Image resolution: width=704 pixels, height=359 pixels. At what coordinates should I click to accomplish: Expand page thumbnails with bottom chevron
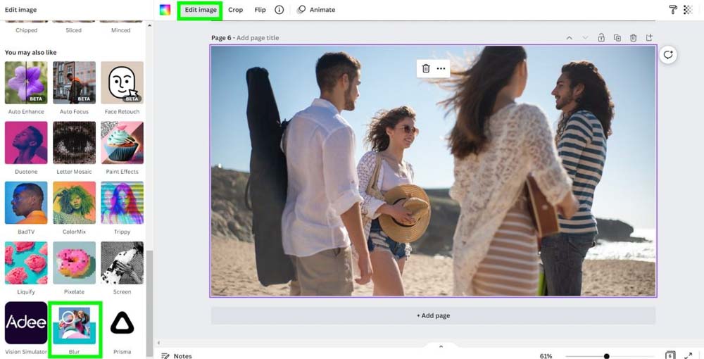(441, 346)
